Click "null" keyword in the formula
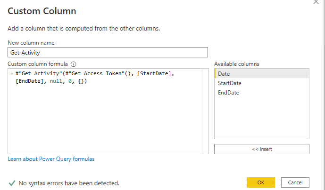325x190 pixels. coord(56,81)
